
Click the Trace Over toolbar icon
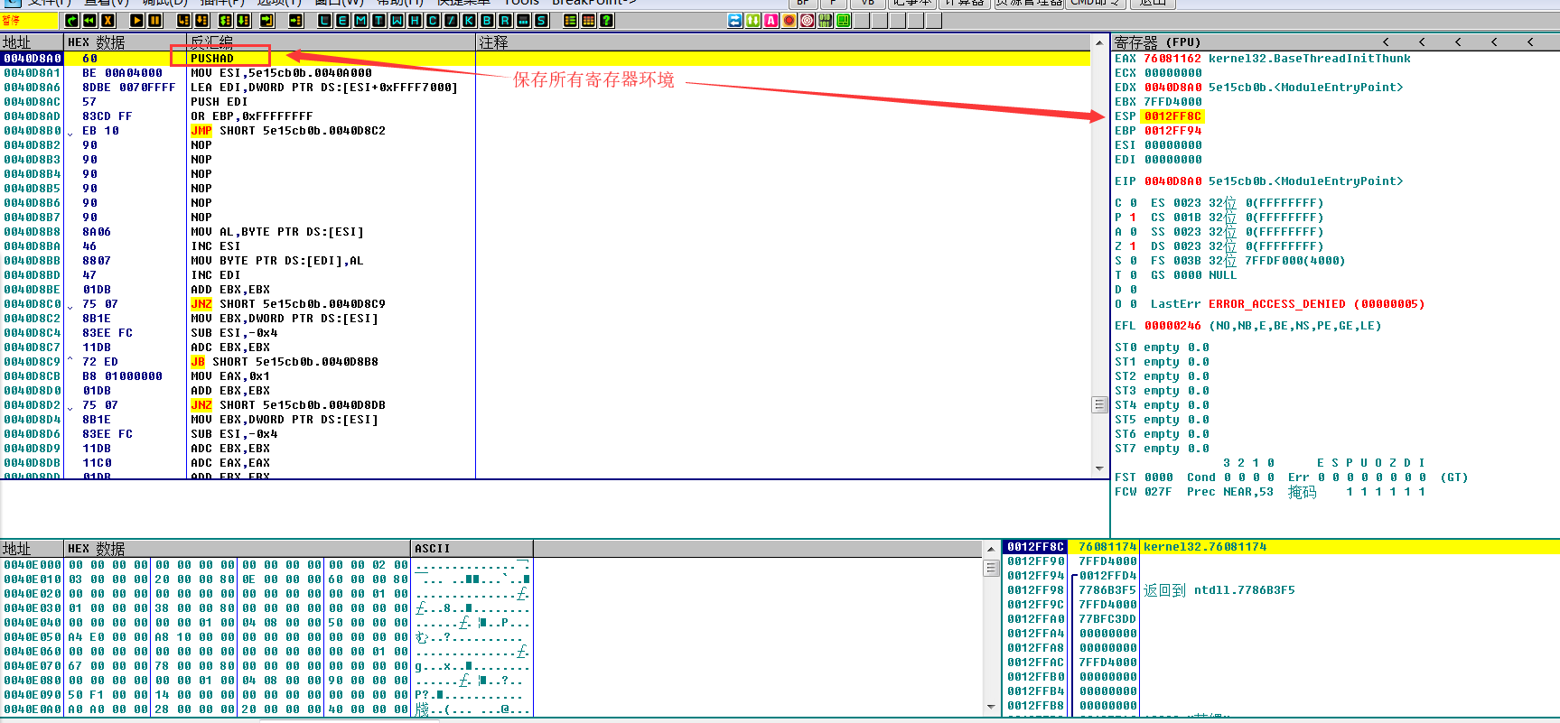coord(242,20)
